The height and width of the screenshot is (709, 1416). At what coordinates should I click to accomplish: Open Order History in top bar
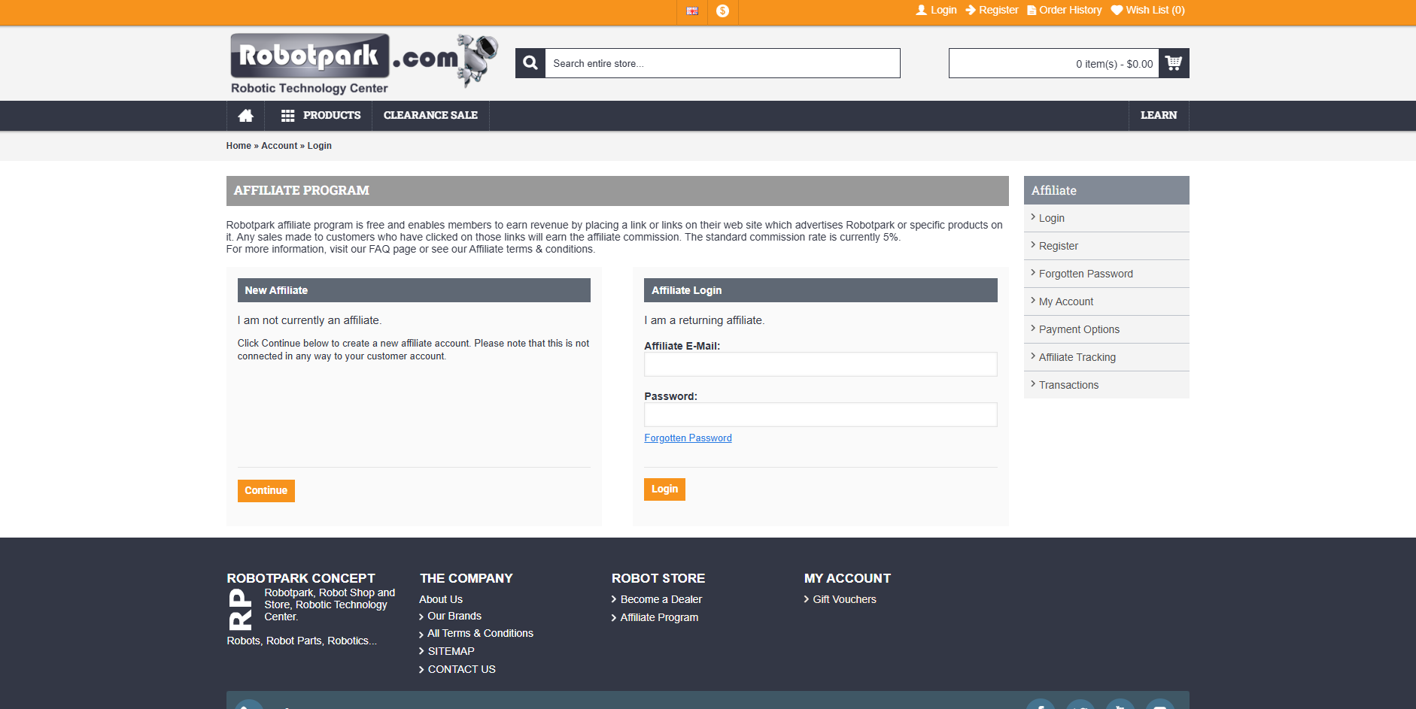[x=1064, y=10]
